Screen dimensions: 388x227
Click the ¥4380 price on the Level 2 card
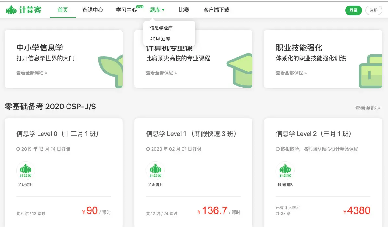coord(357,211)
